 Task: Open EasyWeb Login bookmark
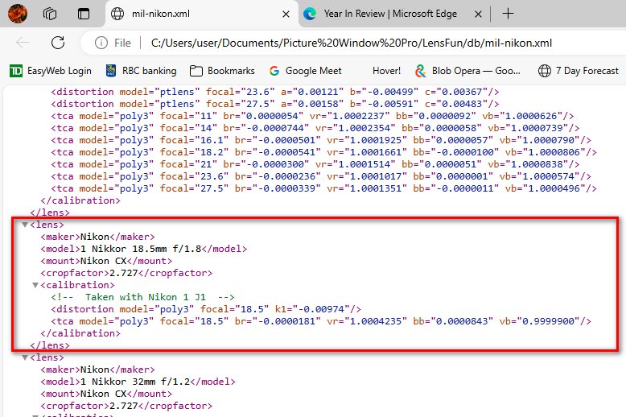tap(51, 71)
